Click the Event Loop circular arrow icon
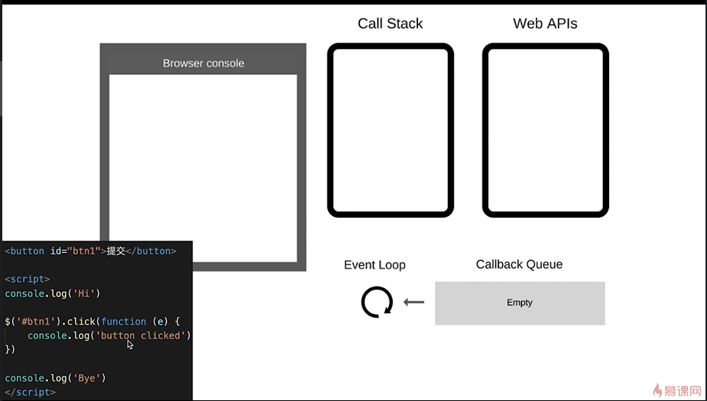707x401 pixels. point(377,302)
